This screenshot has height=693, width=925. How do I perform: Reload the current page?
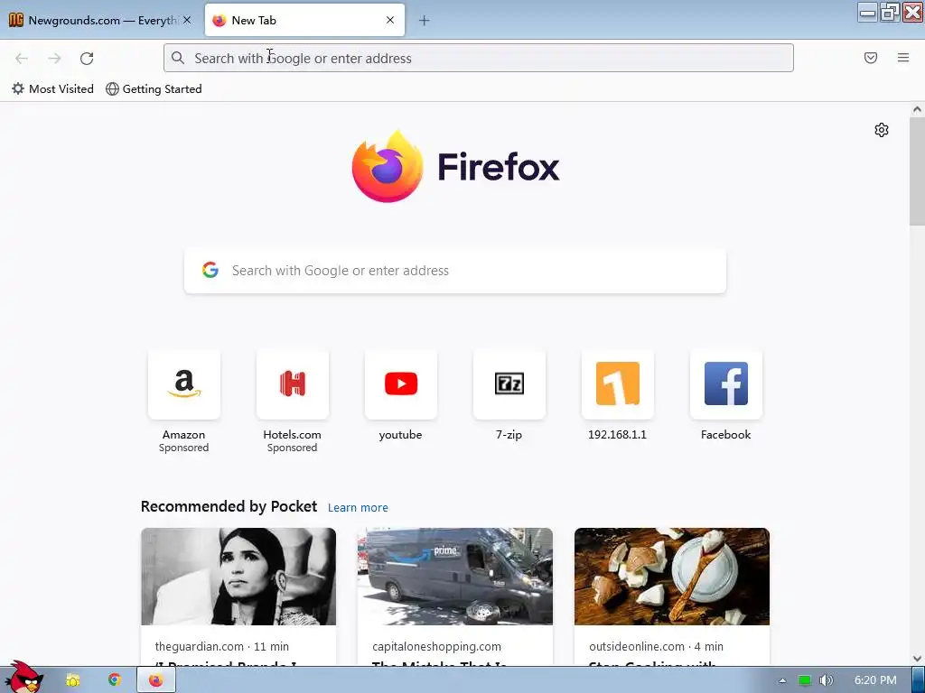(87, 59)
